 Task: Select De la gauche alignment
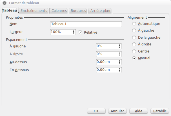click(x=134, y=38)
